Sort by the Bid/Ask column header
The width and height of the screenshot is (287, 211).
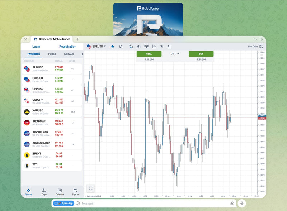59,61
